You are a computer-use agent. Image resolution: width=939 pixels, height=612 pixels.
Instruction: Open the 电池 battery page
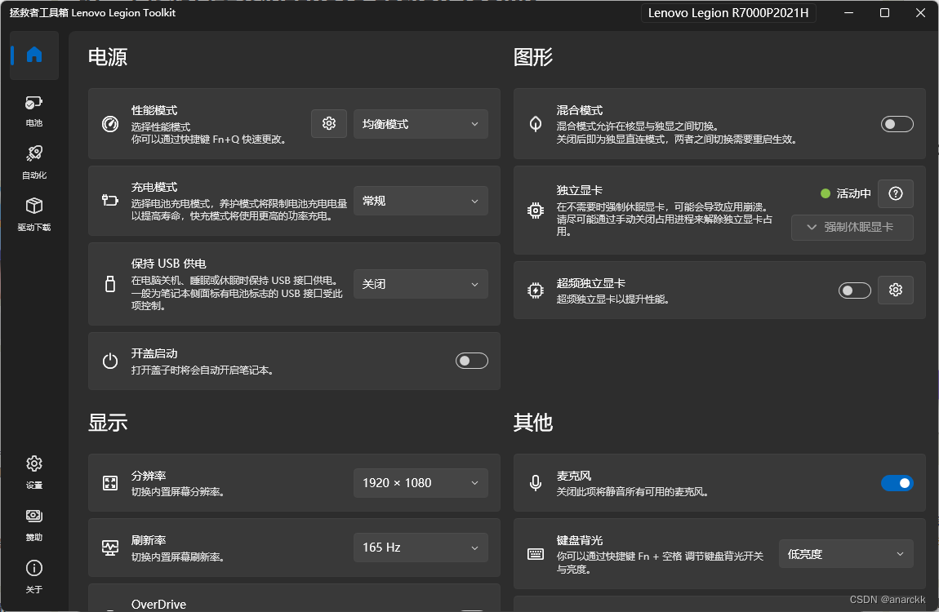pos(34,111)
